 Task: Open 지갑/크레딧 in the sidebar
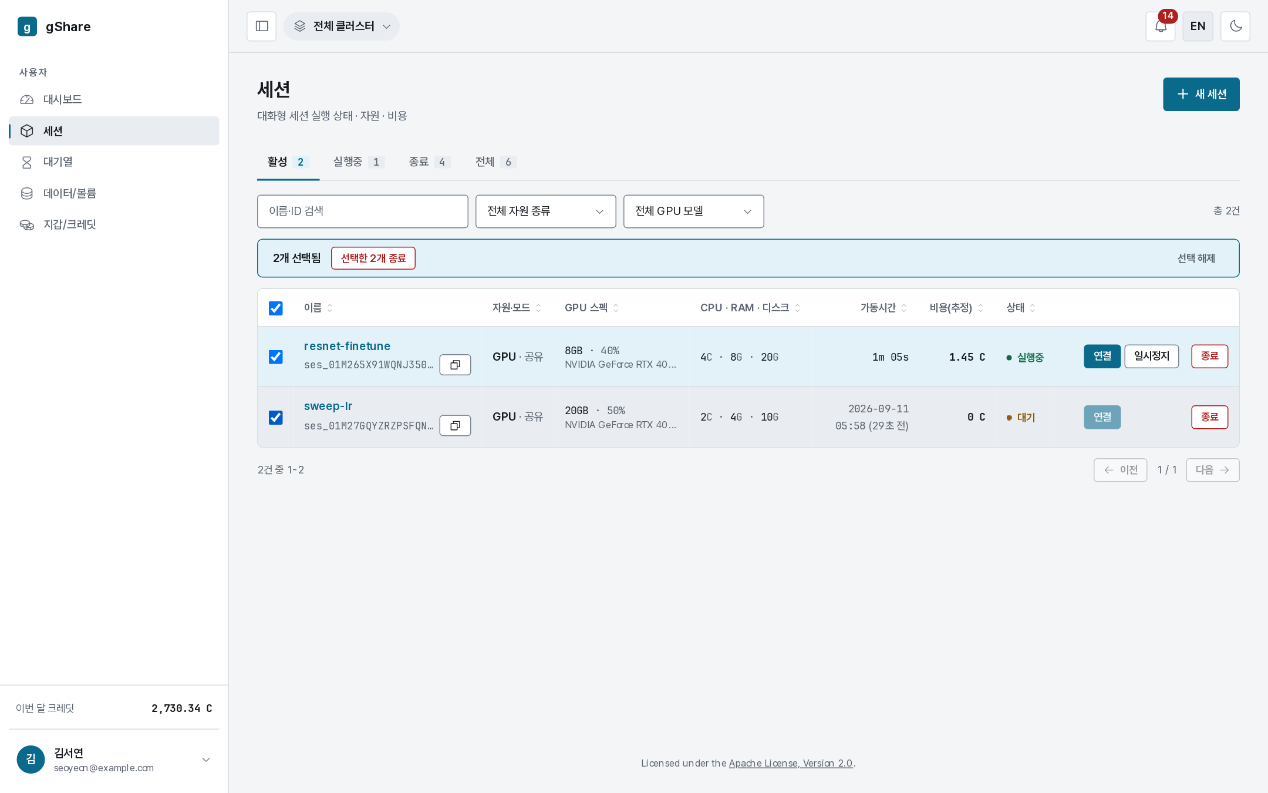pyautogui.click(x=114, y=224)
